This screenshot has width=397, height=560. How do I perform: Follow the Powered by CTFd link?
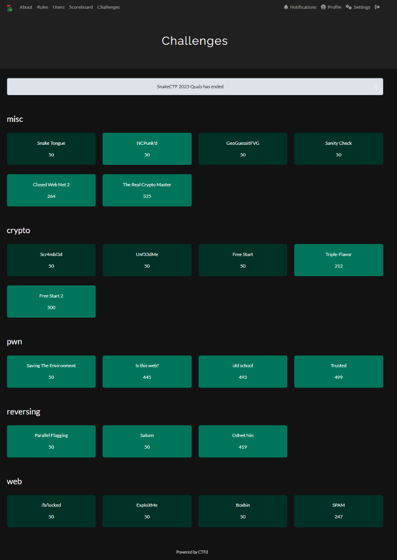click(x=192, y=552)
